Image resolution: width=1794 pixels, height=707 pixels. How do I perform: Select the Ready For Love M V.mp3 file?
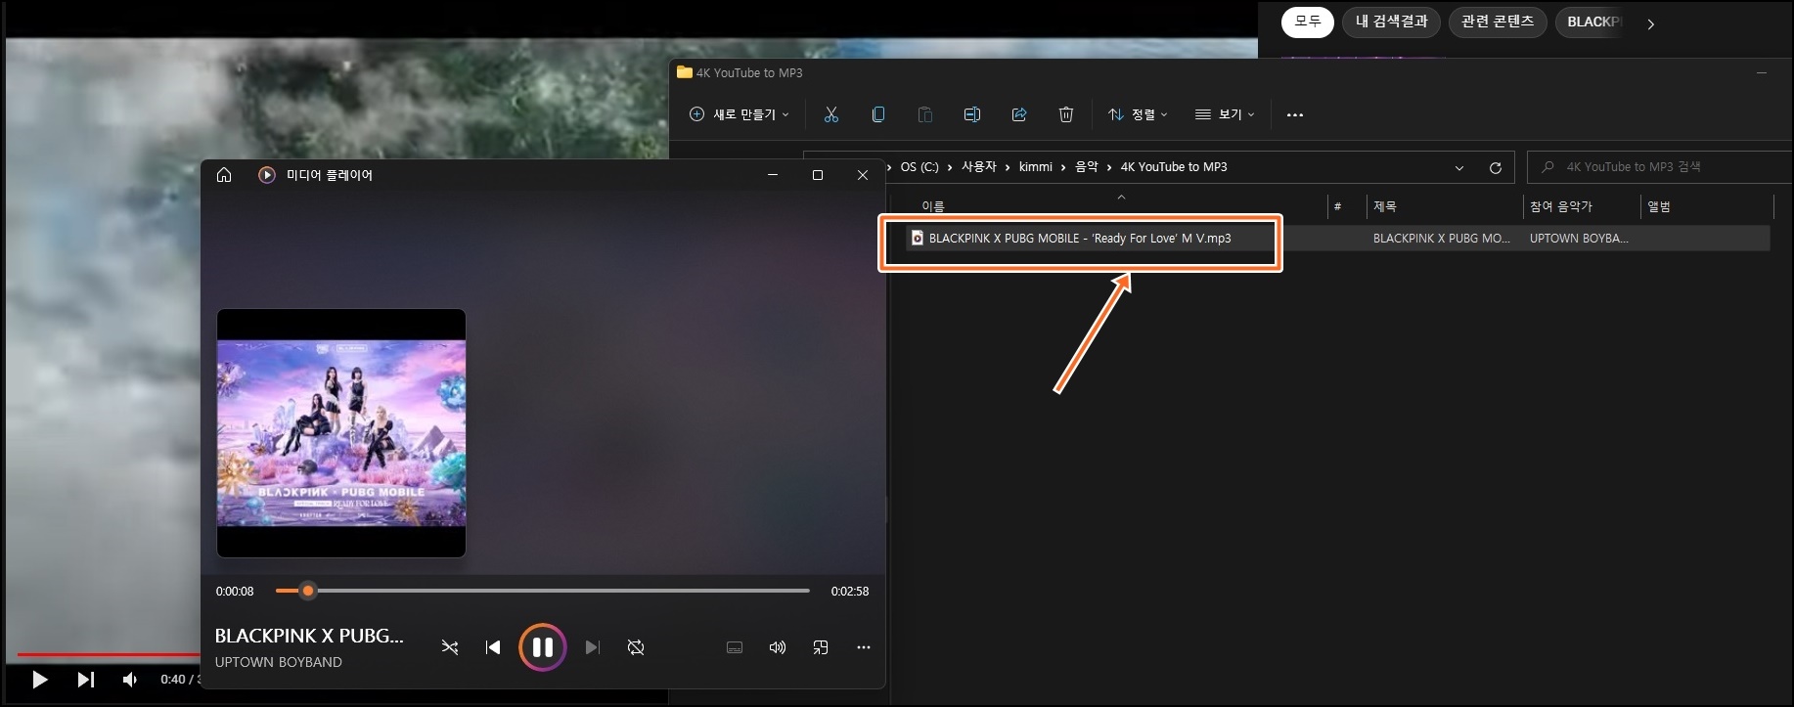tap(1080, 238)
